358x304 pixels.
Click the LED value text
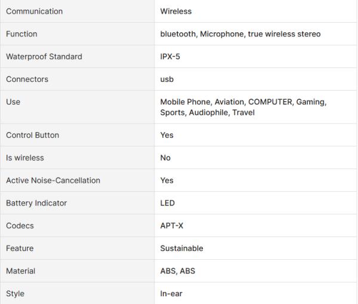click(167, 203)
